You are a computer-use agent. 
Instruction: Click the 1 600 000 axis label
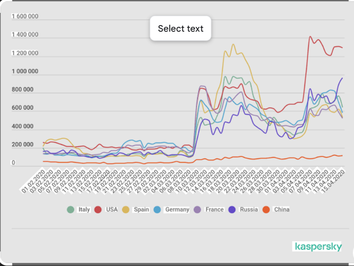(x=25, y=17)
